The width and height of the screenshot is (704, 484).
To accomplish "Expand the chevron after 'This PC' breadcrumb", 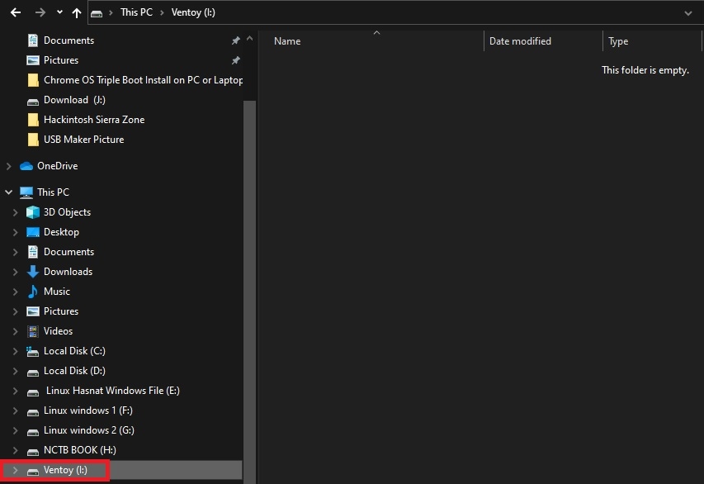I will click(162, 12).
